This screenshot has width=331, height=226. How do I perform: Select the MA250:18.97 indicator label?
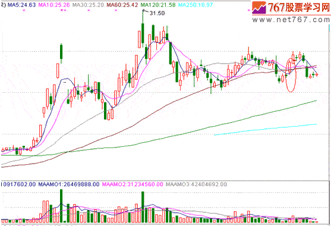tap(196, 5)
